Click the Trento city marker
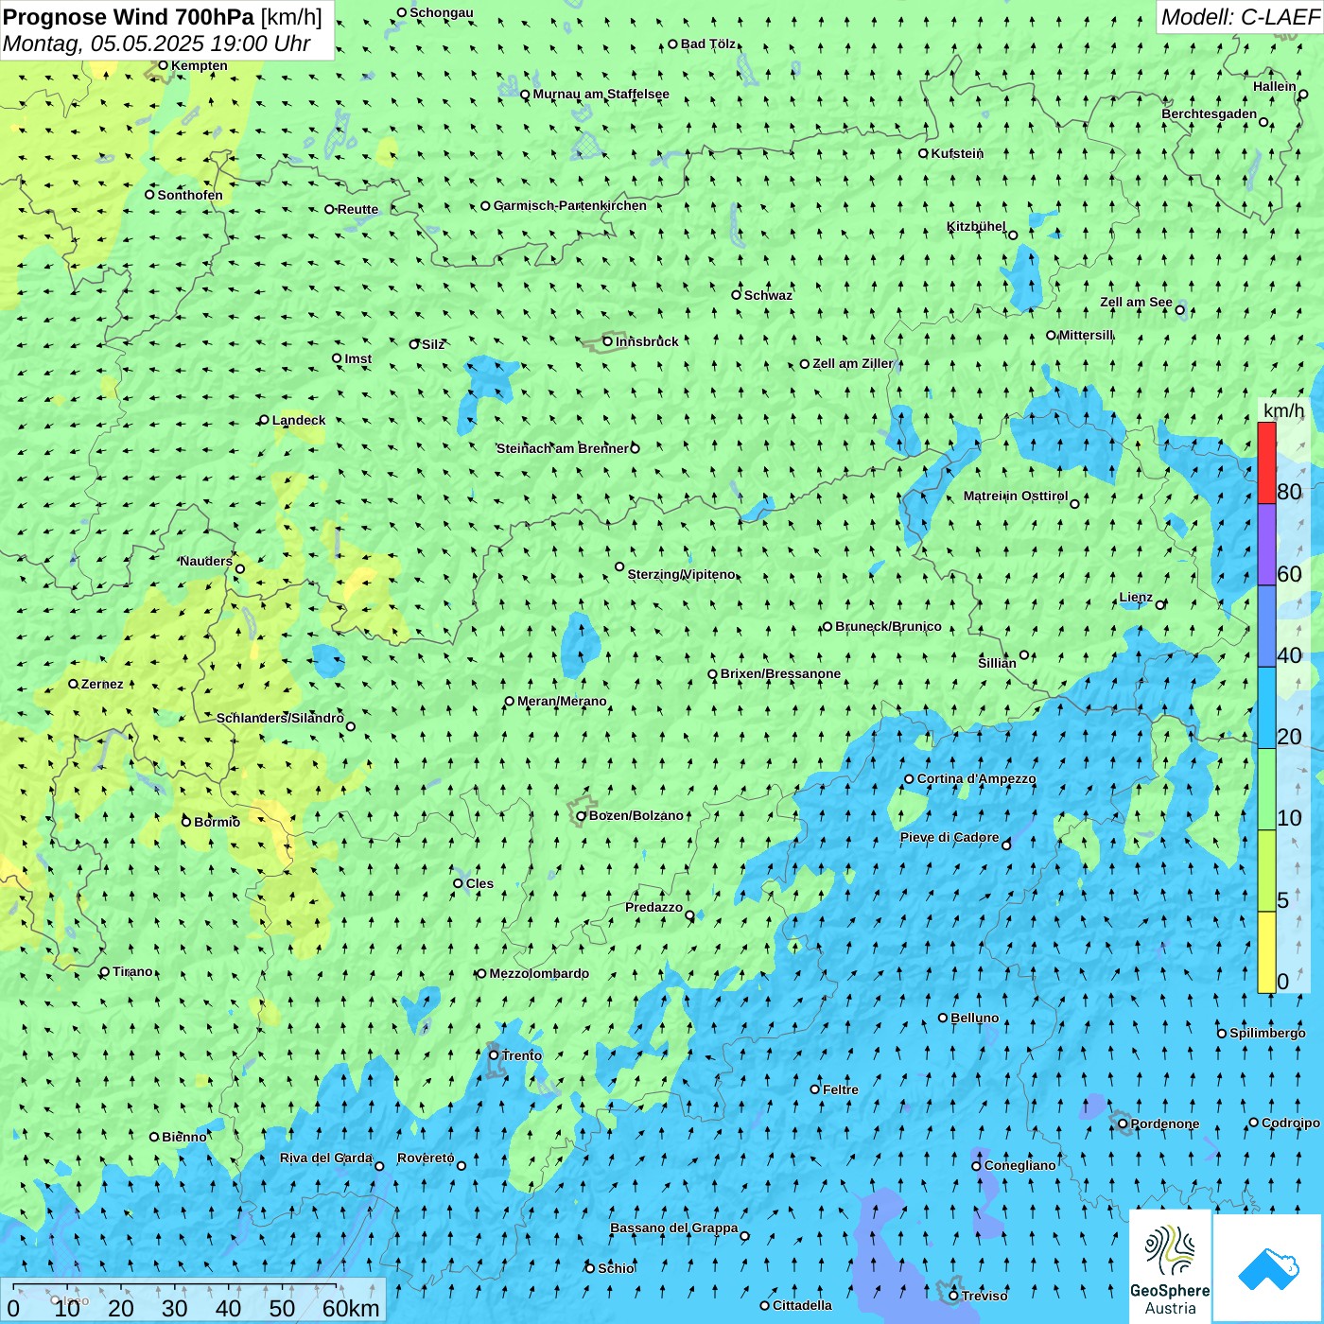This screenshot has height=1324, width=1324. point(493,1055)
